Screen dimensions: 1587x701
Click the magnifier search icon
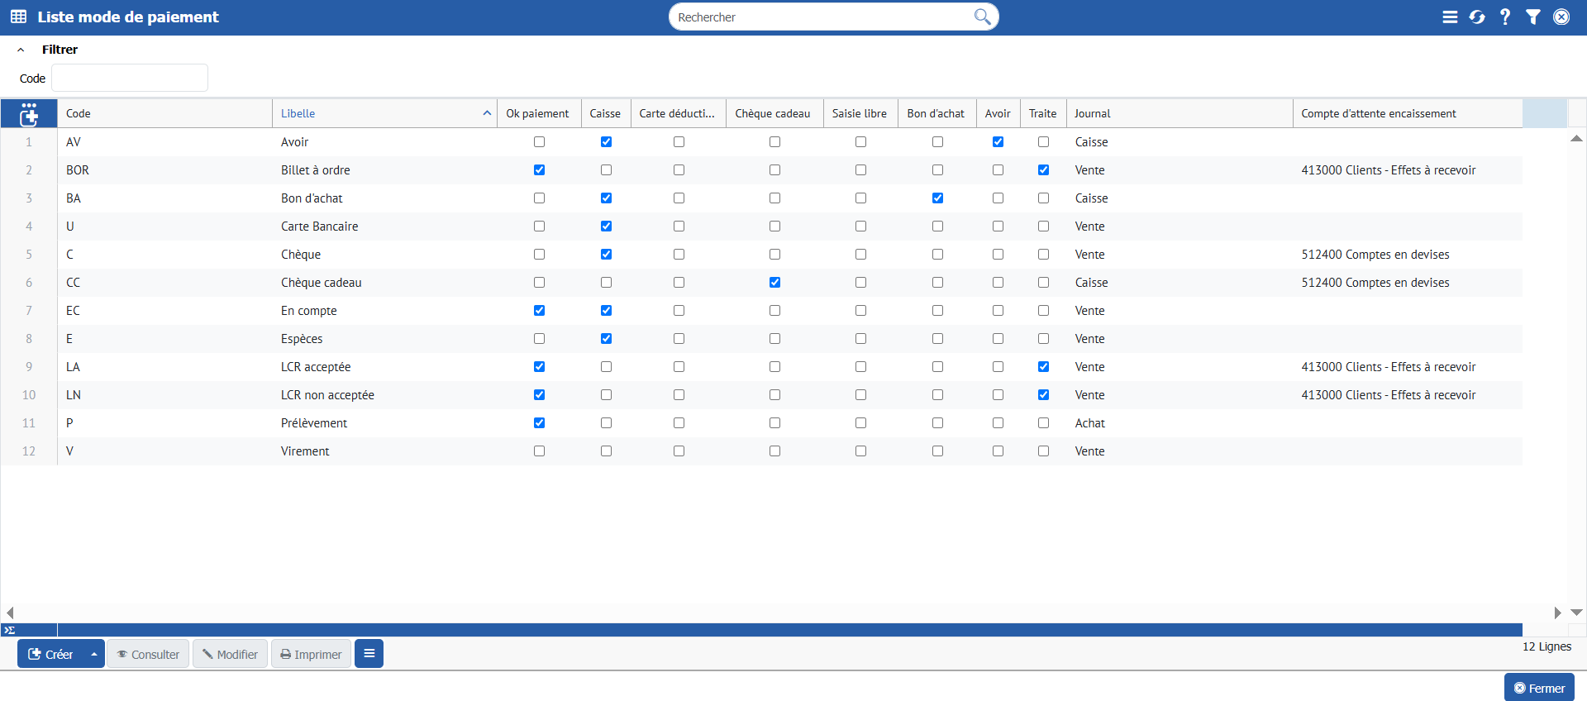tap(981, 17)
